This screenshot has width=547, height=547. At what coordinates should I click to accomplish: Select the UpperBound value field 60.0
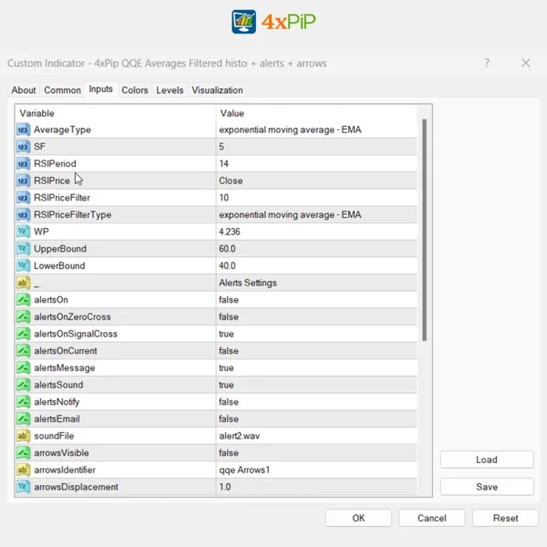coord(228,249)
